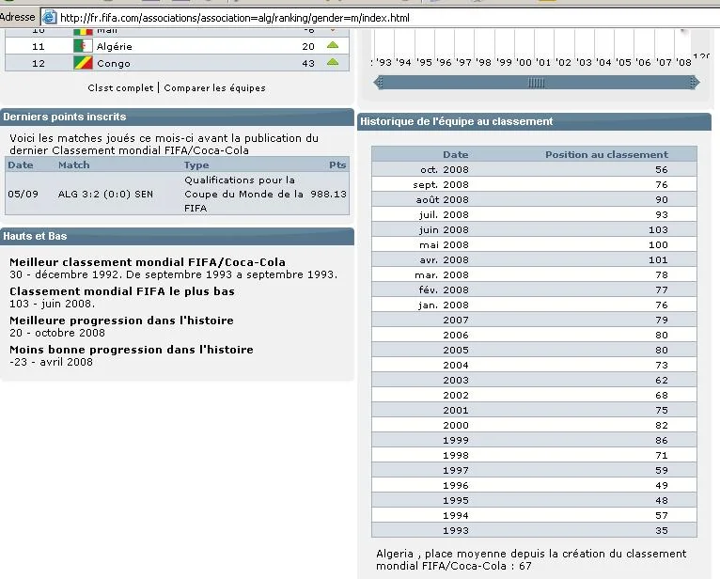Click the Algeria flag icon

[x=83, y=46]
